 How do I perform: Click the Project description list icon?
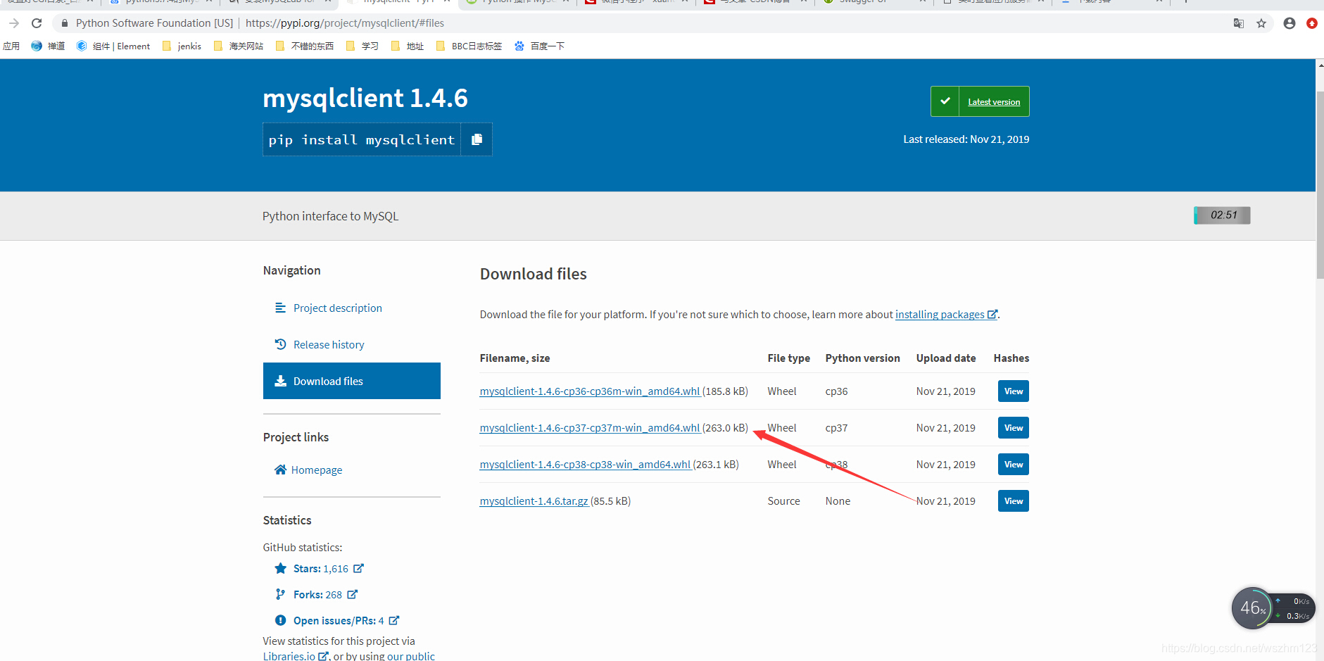280,308
